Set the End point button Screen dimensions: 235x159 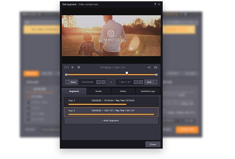[x=151, y=82]
